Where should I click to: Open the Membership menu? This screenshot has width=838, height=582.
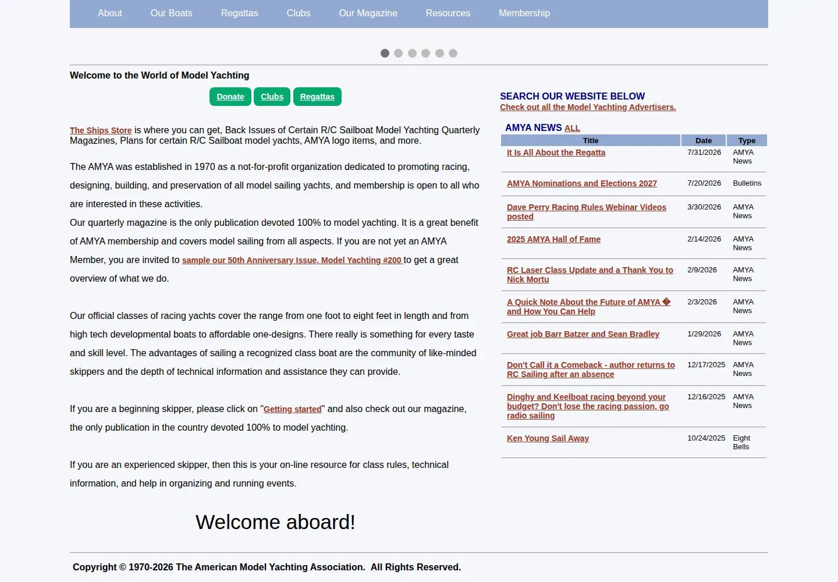pos(524,13)
